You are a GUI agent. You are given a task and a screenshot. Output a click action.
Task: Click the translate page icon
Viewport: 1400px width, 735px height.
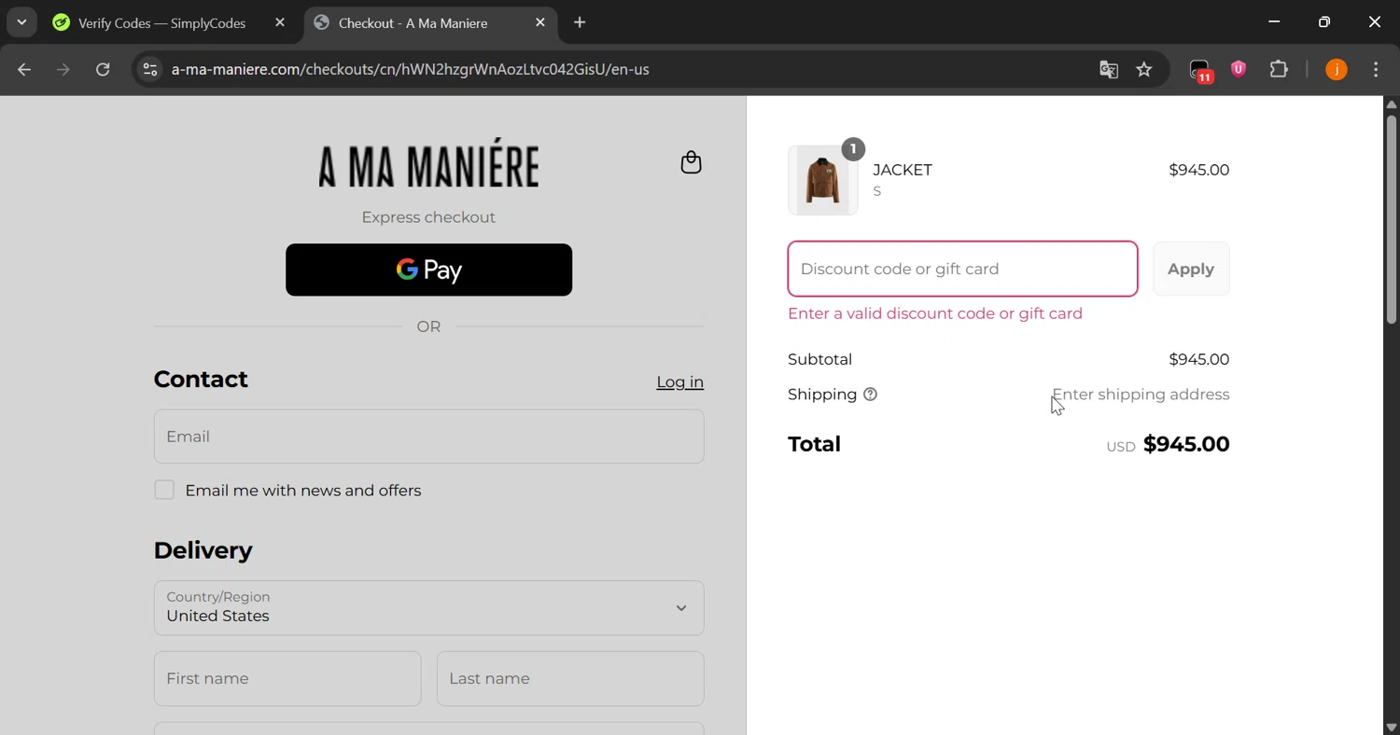tap(1109, 70)
